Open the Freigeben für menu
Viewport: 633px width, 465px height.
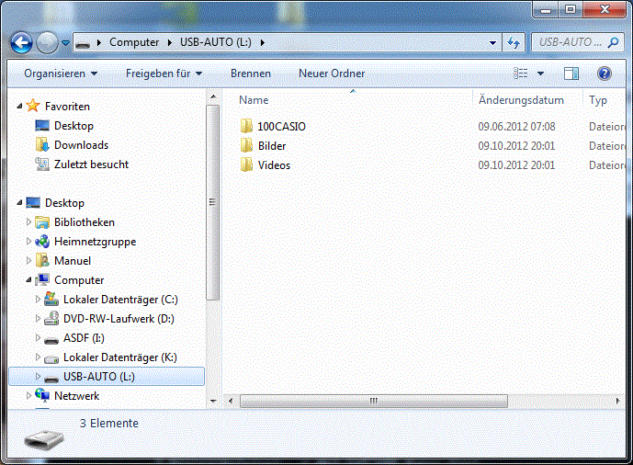[x=164, y=74]
